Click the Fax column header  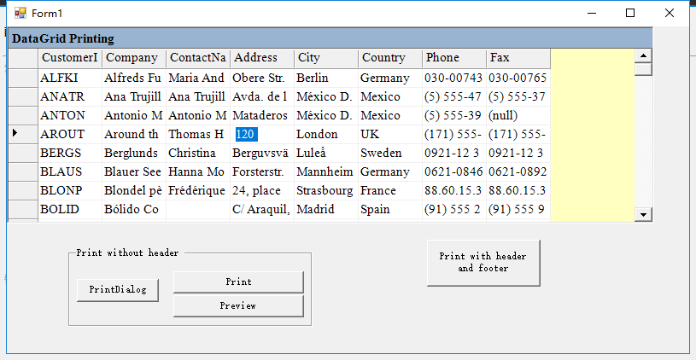click(x=518, y=58)
